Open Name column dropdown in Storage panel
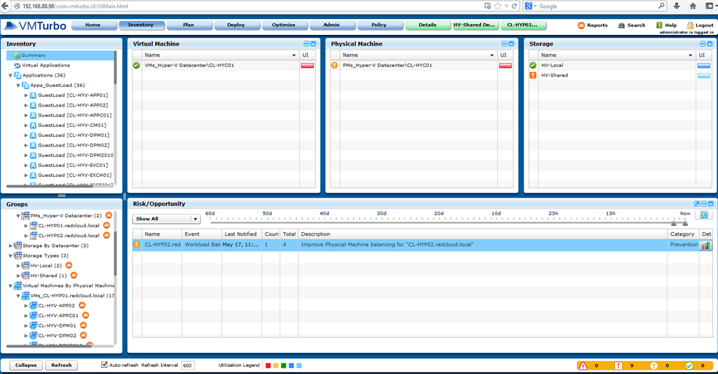This screenshot has width=718, height=374. [691, 55]
